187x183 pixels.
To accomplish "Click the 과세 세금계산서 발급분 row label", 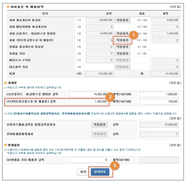I will 25,20.
